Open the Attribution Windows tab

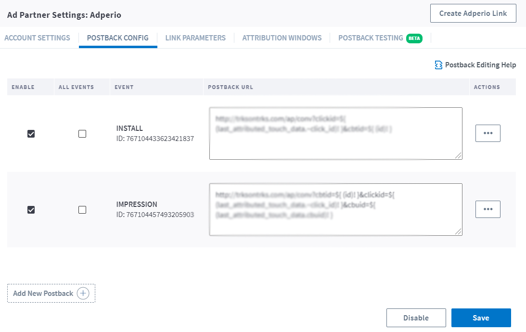coord(282,38)
